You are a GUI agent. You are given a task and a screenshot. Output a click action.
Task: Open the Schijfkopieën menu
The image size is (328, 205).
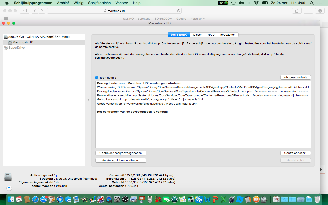click(x=99, y=3)
